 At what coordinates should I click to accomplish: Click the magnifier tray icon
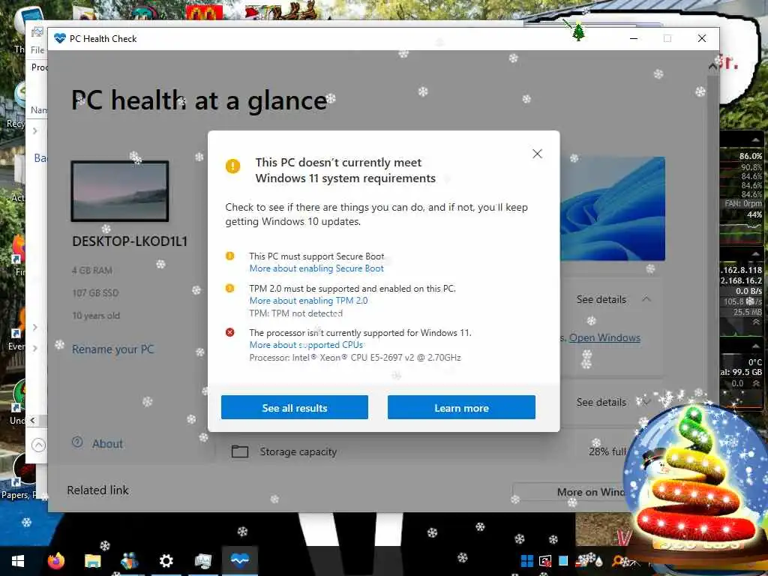(618, 561)
